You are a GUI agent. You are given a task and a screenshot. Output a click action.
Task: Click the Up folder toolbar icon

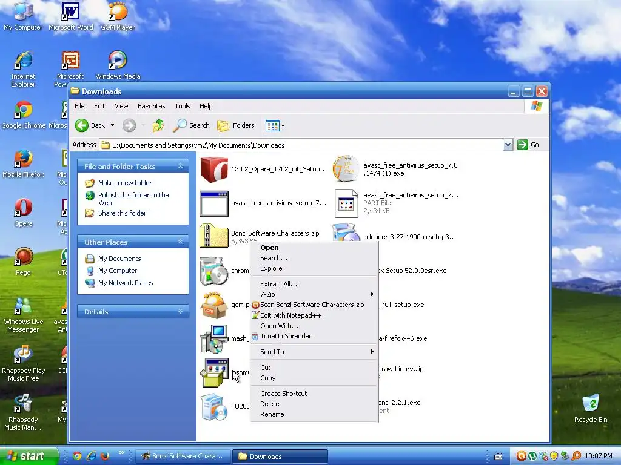click(x=158, y=125)
